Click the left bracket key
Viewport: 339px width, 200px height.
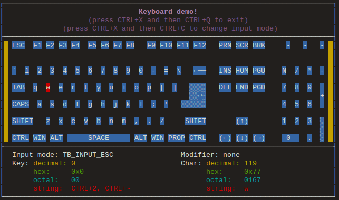[x=162, y=87]
